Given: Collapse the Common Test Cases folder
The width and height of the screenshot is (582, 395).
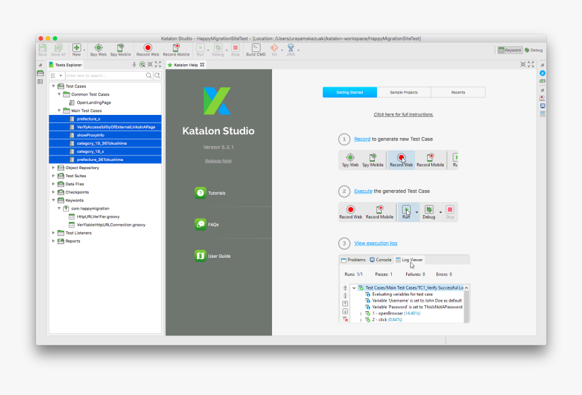Looking at the screenshot, I should pyautogui.click(x=59, y=94).
